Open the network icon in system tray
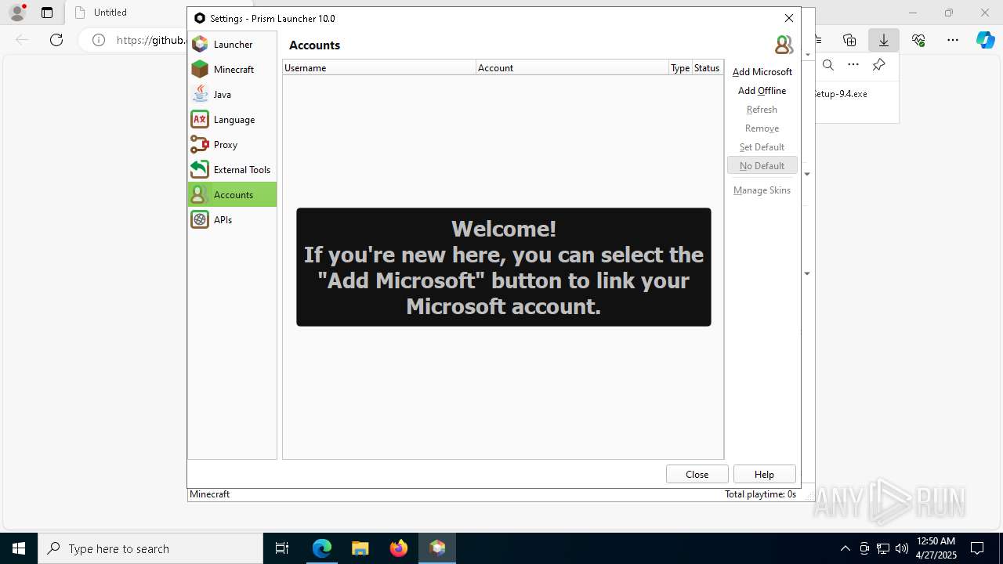Viewport: 1003px width, 564px height. (883, 548)
